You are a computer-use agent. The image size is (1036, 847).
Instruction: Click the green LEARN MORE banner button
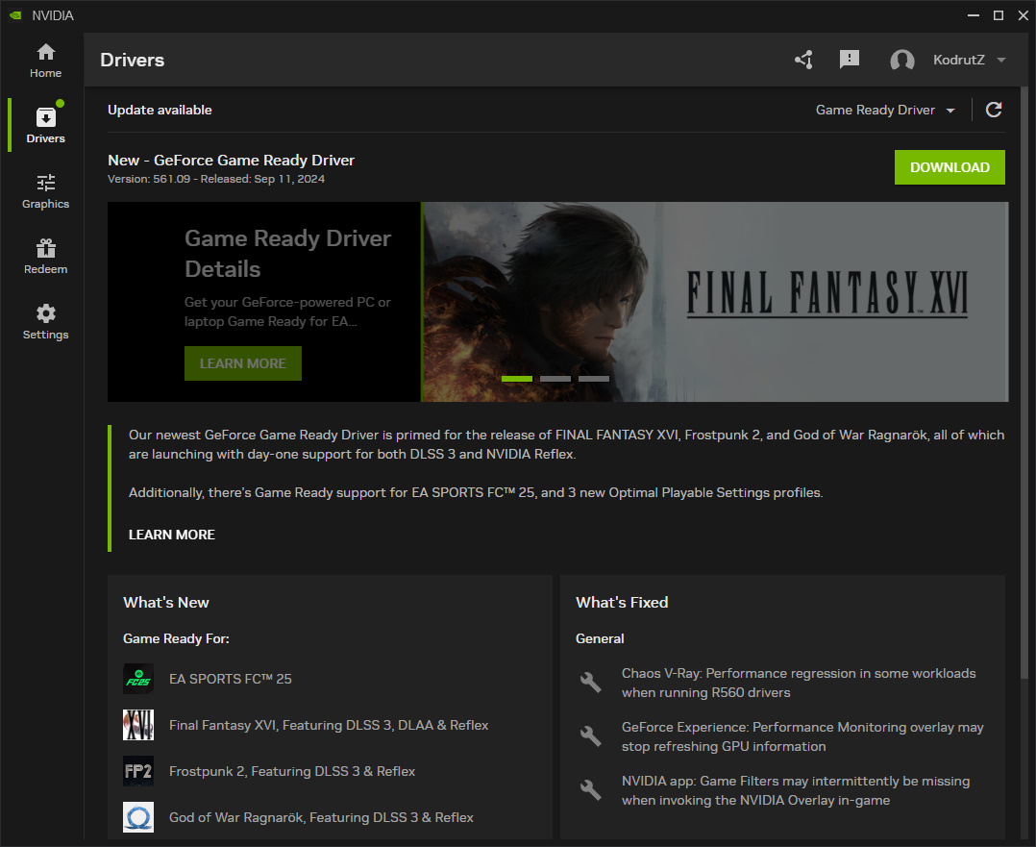pyautogui.click(x=242, y=363)
